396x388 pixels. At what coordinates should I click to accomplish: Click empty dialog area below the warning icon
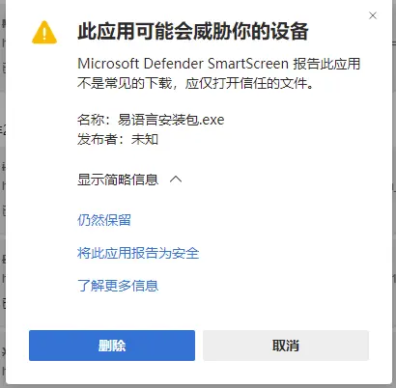click(44, 161)
